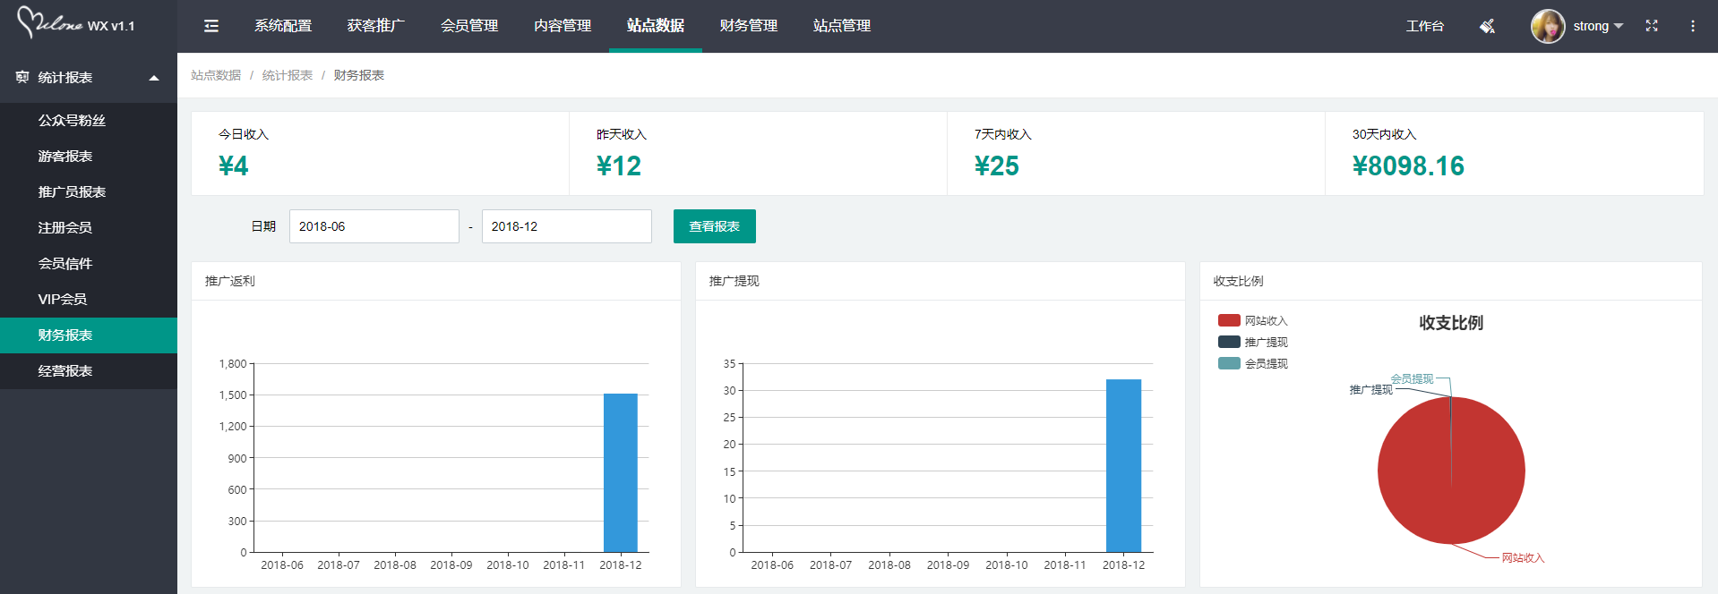
Task: Click the clear cache brush icon
Action: (x=1487, y=26)
